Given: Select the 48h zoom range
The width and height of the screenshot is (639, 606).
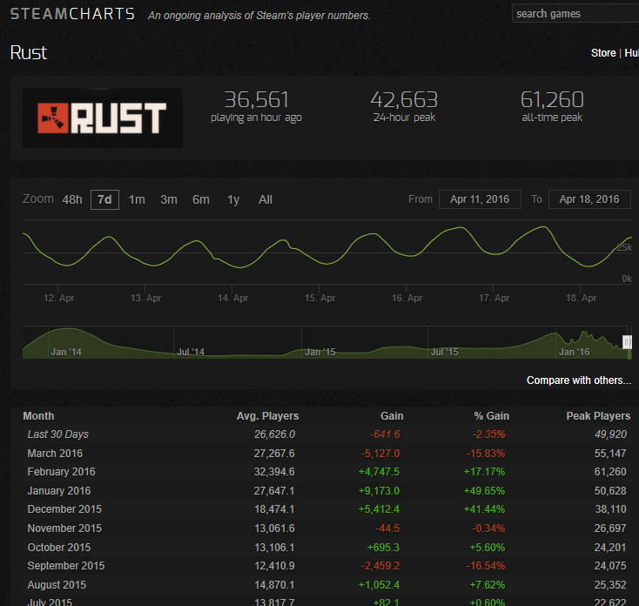Looking at the screenshot, I should click(x=72, y=199).
